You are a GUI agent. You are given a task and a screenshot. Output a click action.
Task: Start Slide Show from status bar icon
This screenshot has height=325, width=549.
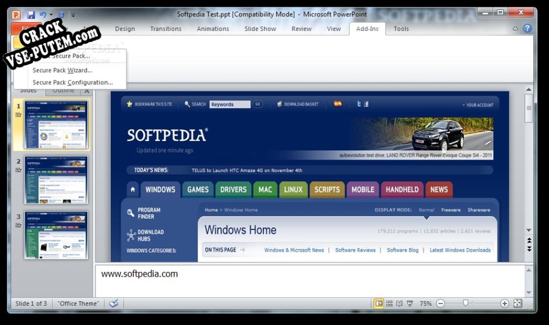tap(410, 303)
